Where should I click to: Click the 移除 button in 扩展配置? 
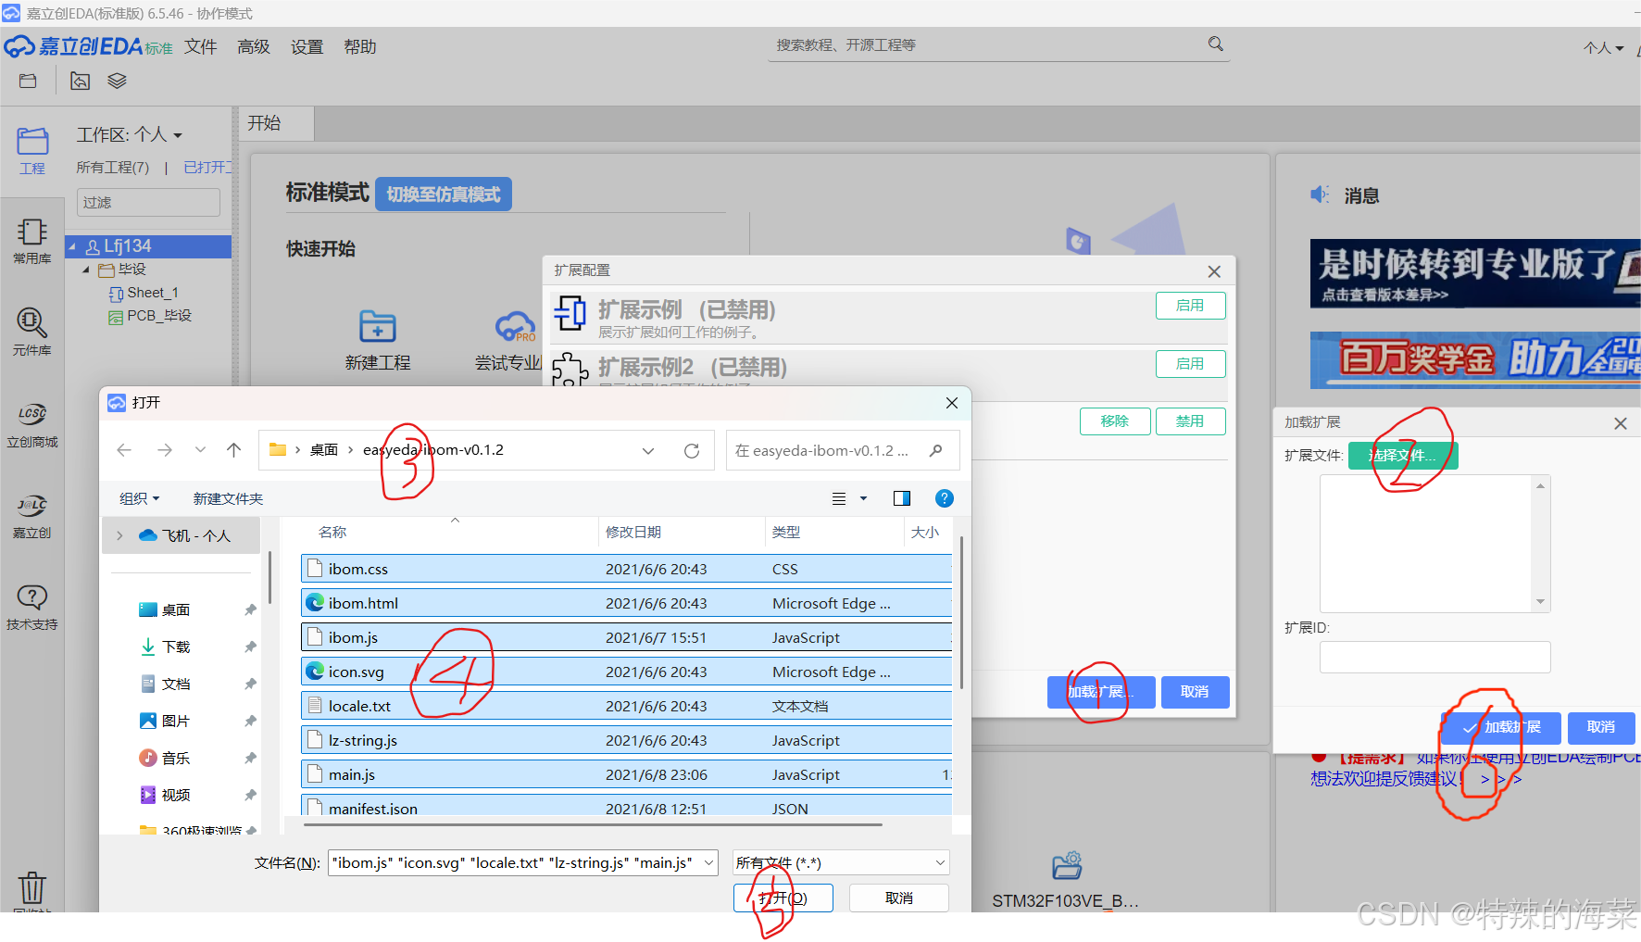[x=1115, y=421]
